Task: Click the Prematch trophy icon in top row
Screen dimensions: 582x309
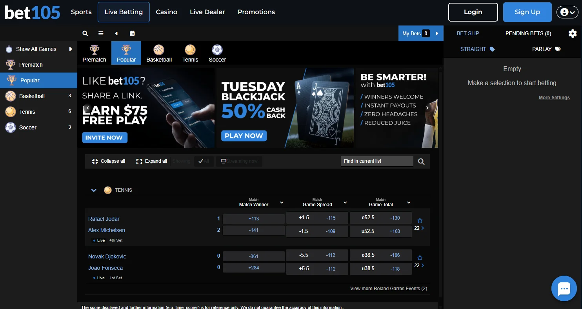Action: [x=94, y=50]
